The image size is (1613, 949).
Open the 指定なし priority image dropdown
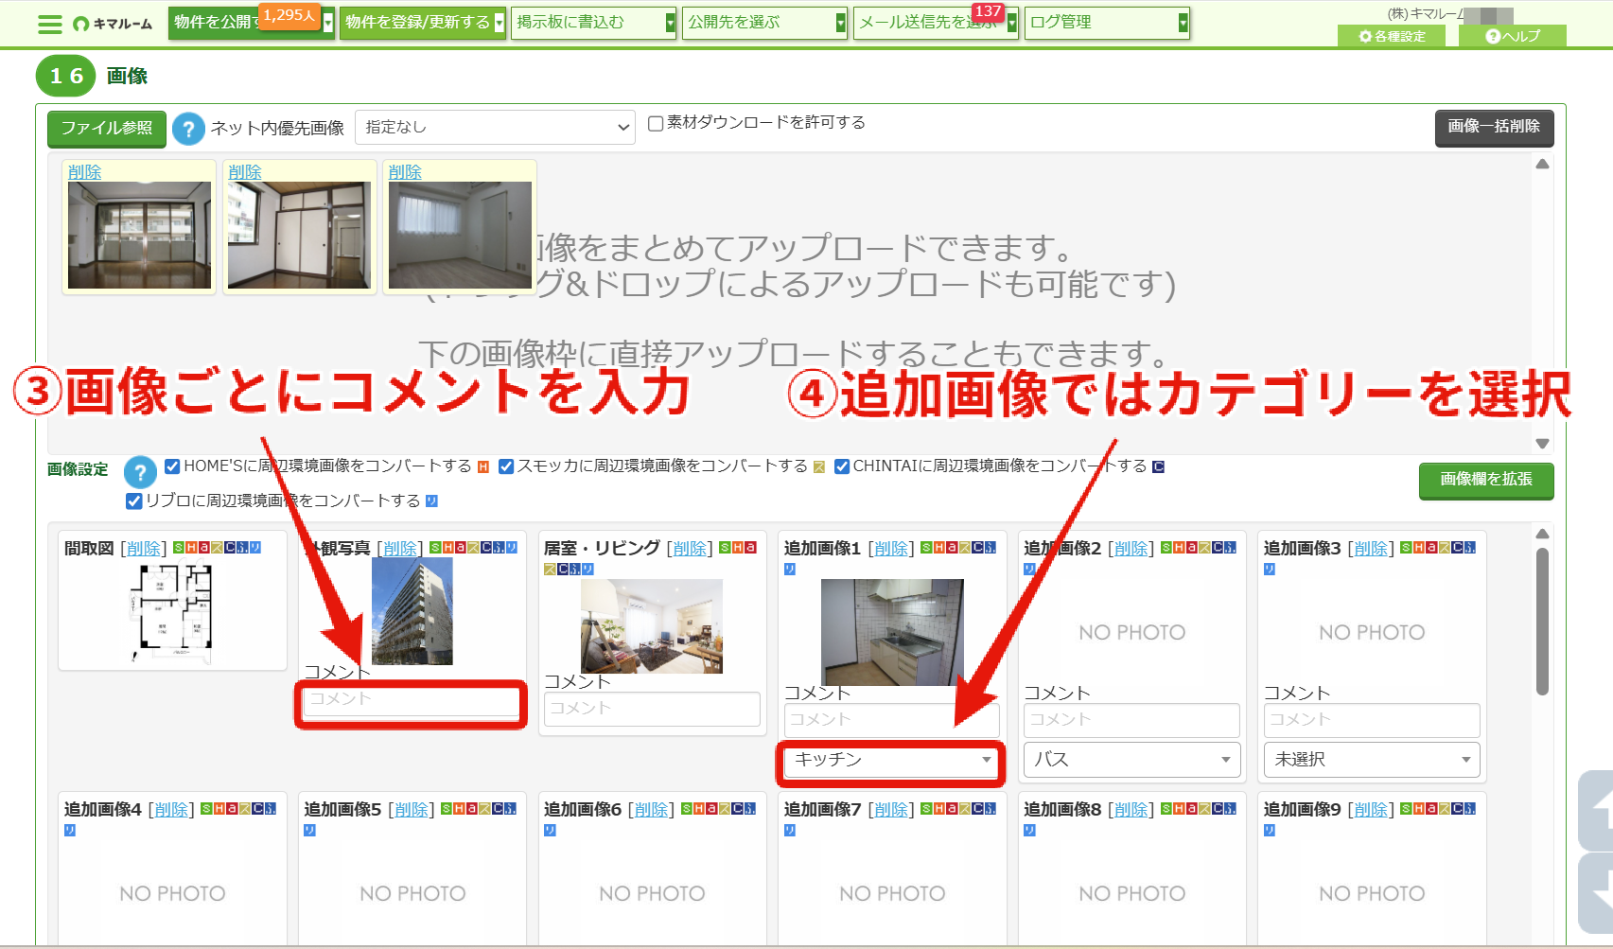coord(495,128)
